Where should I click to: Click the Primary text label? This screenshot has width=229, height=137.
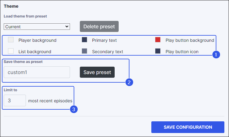pyautogui.click(x=104, y=40)
